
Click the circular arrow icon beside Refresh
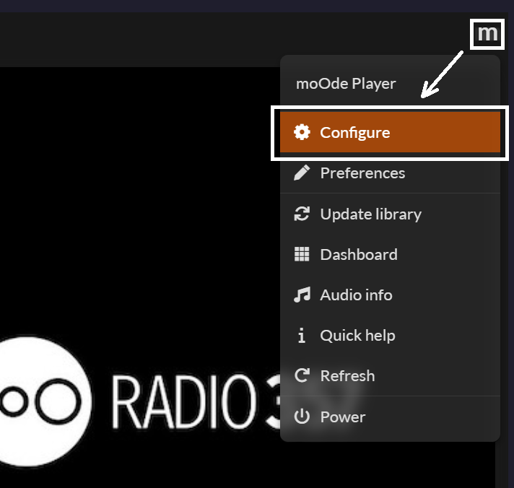coord(302,375)
